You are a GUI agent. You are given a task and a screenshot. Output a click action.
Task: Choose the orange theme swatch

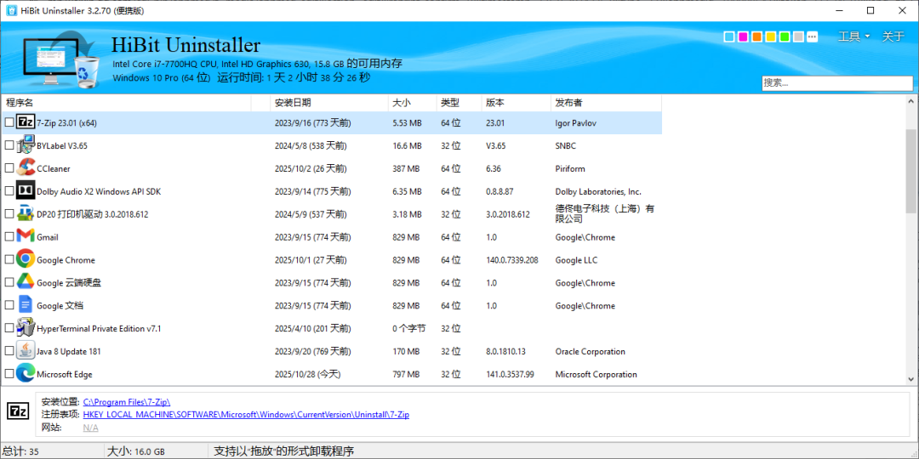(756, 37)
